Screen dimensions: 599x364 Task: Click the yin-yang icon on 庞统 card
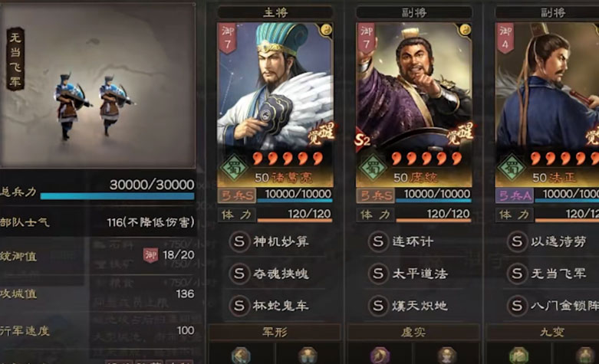tap(465, 30)
